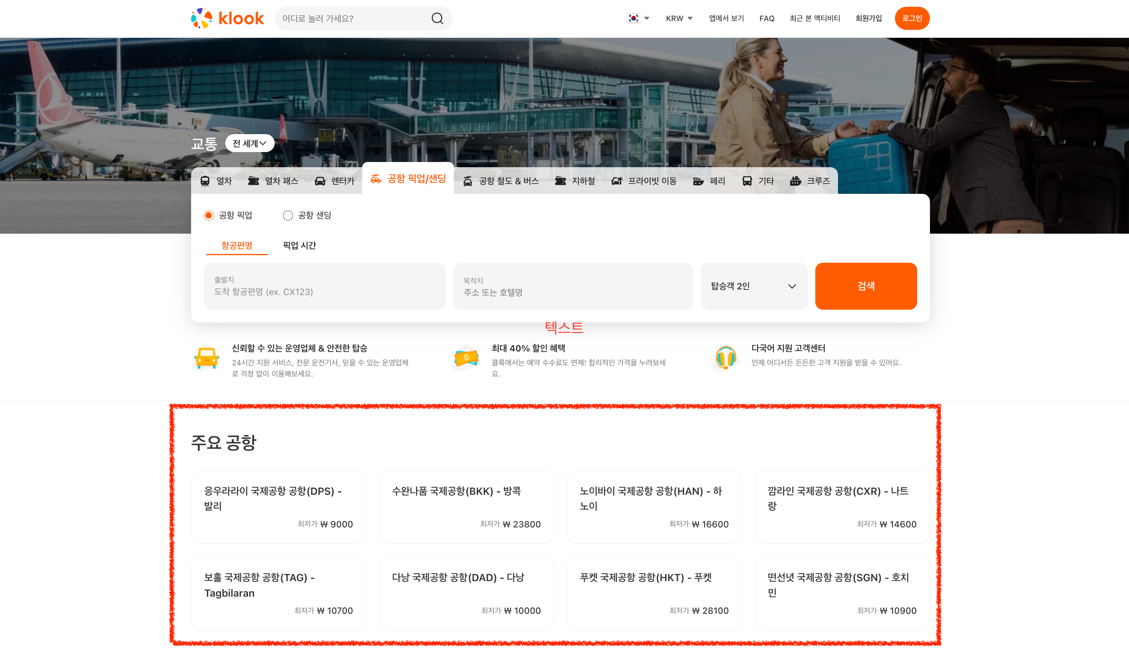Switch to the 열차 패스 tab
This screenshot has width=1129, height=656.
[x=273, y=181]
